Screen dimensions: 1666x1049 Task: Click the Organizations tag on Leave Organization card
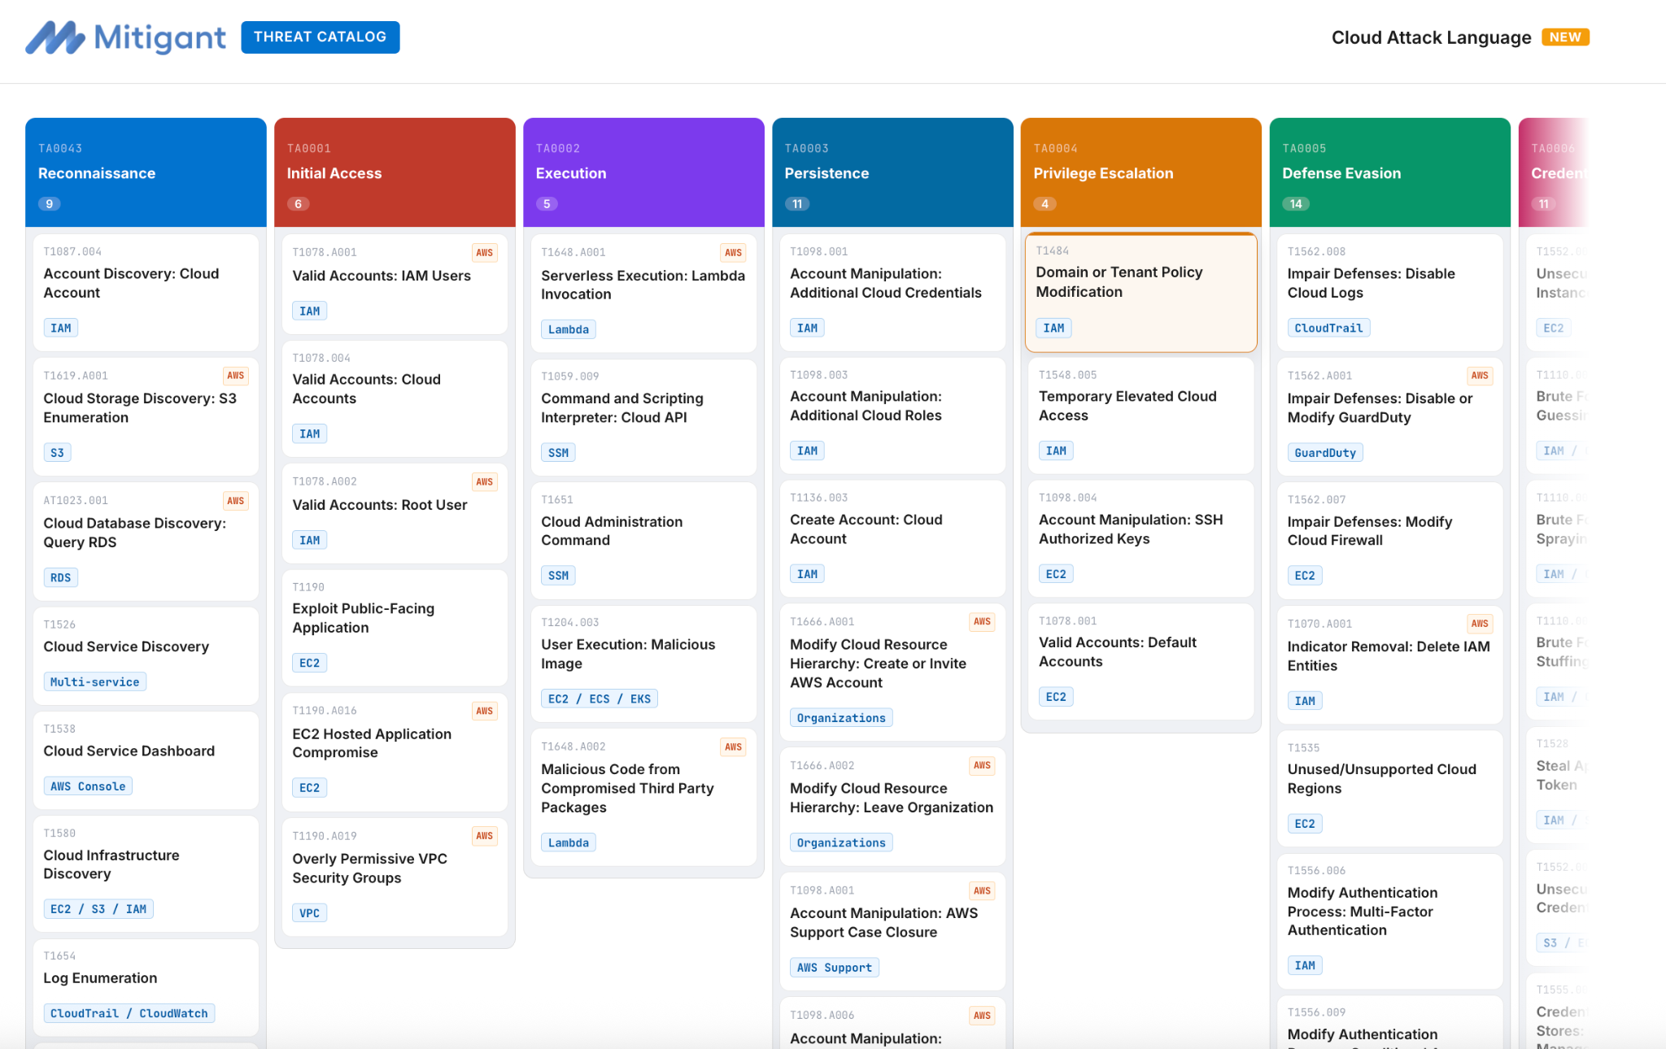coord(840,843)
